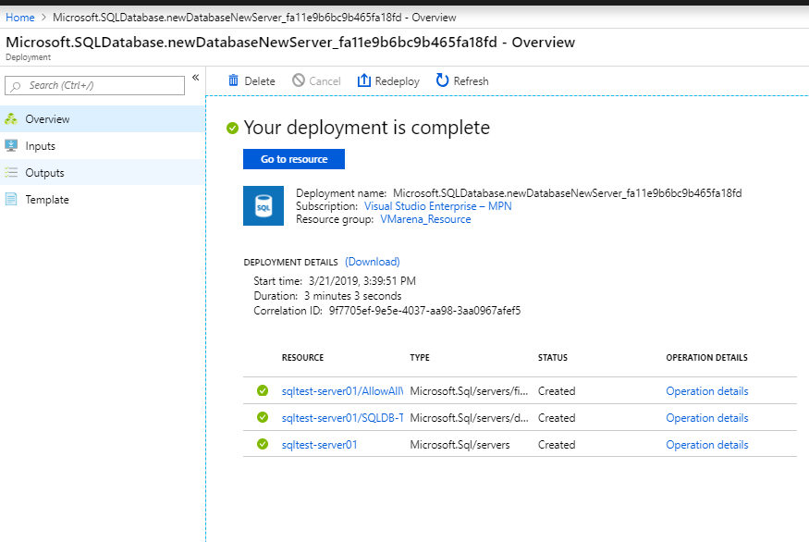Click the breadcrumb deployment Overview title
This screenshot has height=542, width=809.
[x=254, y=18]
